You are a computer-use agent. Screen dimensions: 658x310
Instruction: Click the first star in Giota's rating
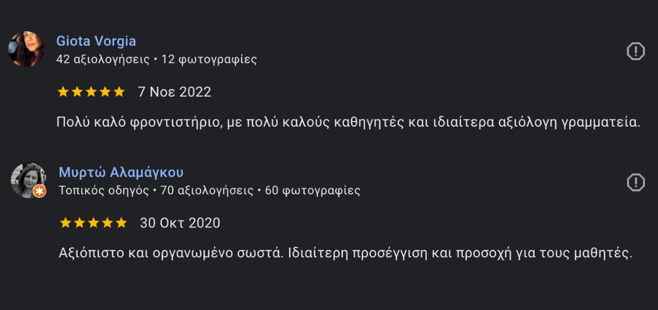click(x=63, y=92)
